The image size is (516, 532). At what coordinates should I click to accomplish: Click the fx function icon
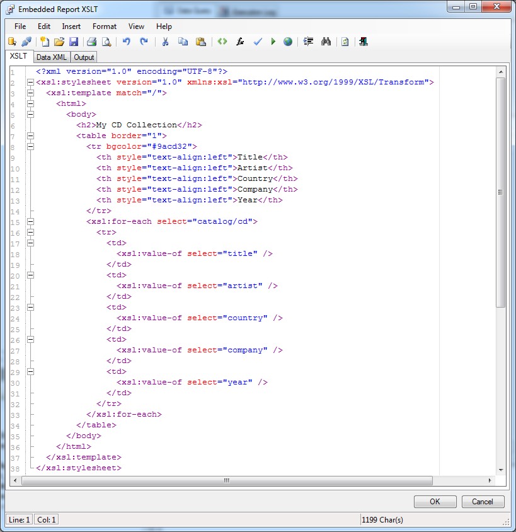[240, 42]
